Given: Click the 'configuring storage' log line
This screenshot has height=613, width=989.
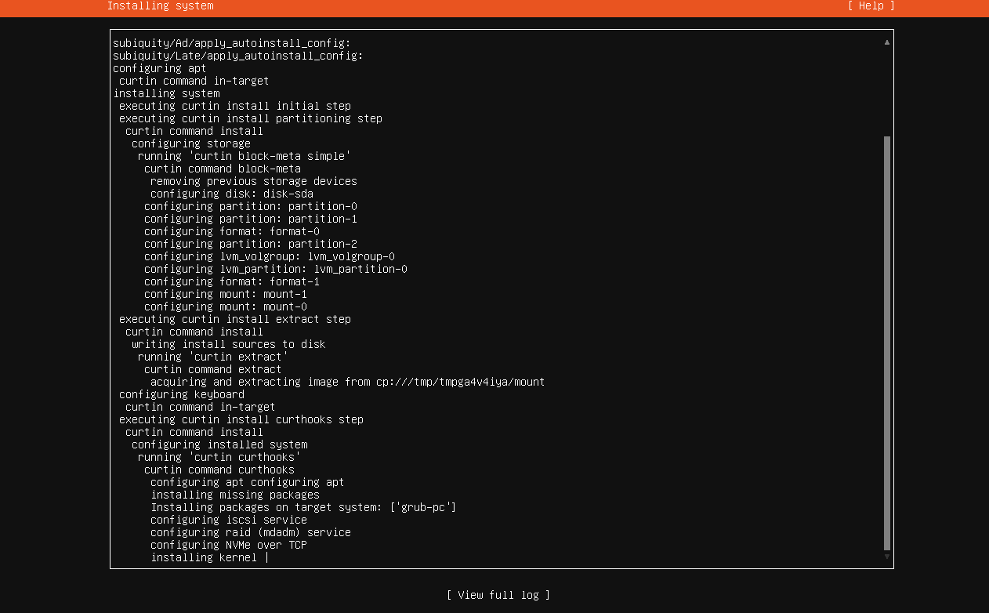Looking at the screenshot, I should click(191, 143).
